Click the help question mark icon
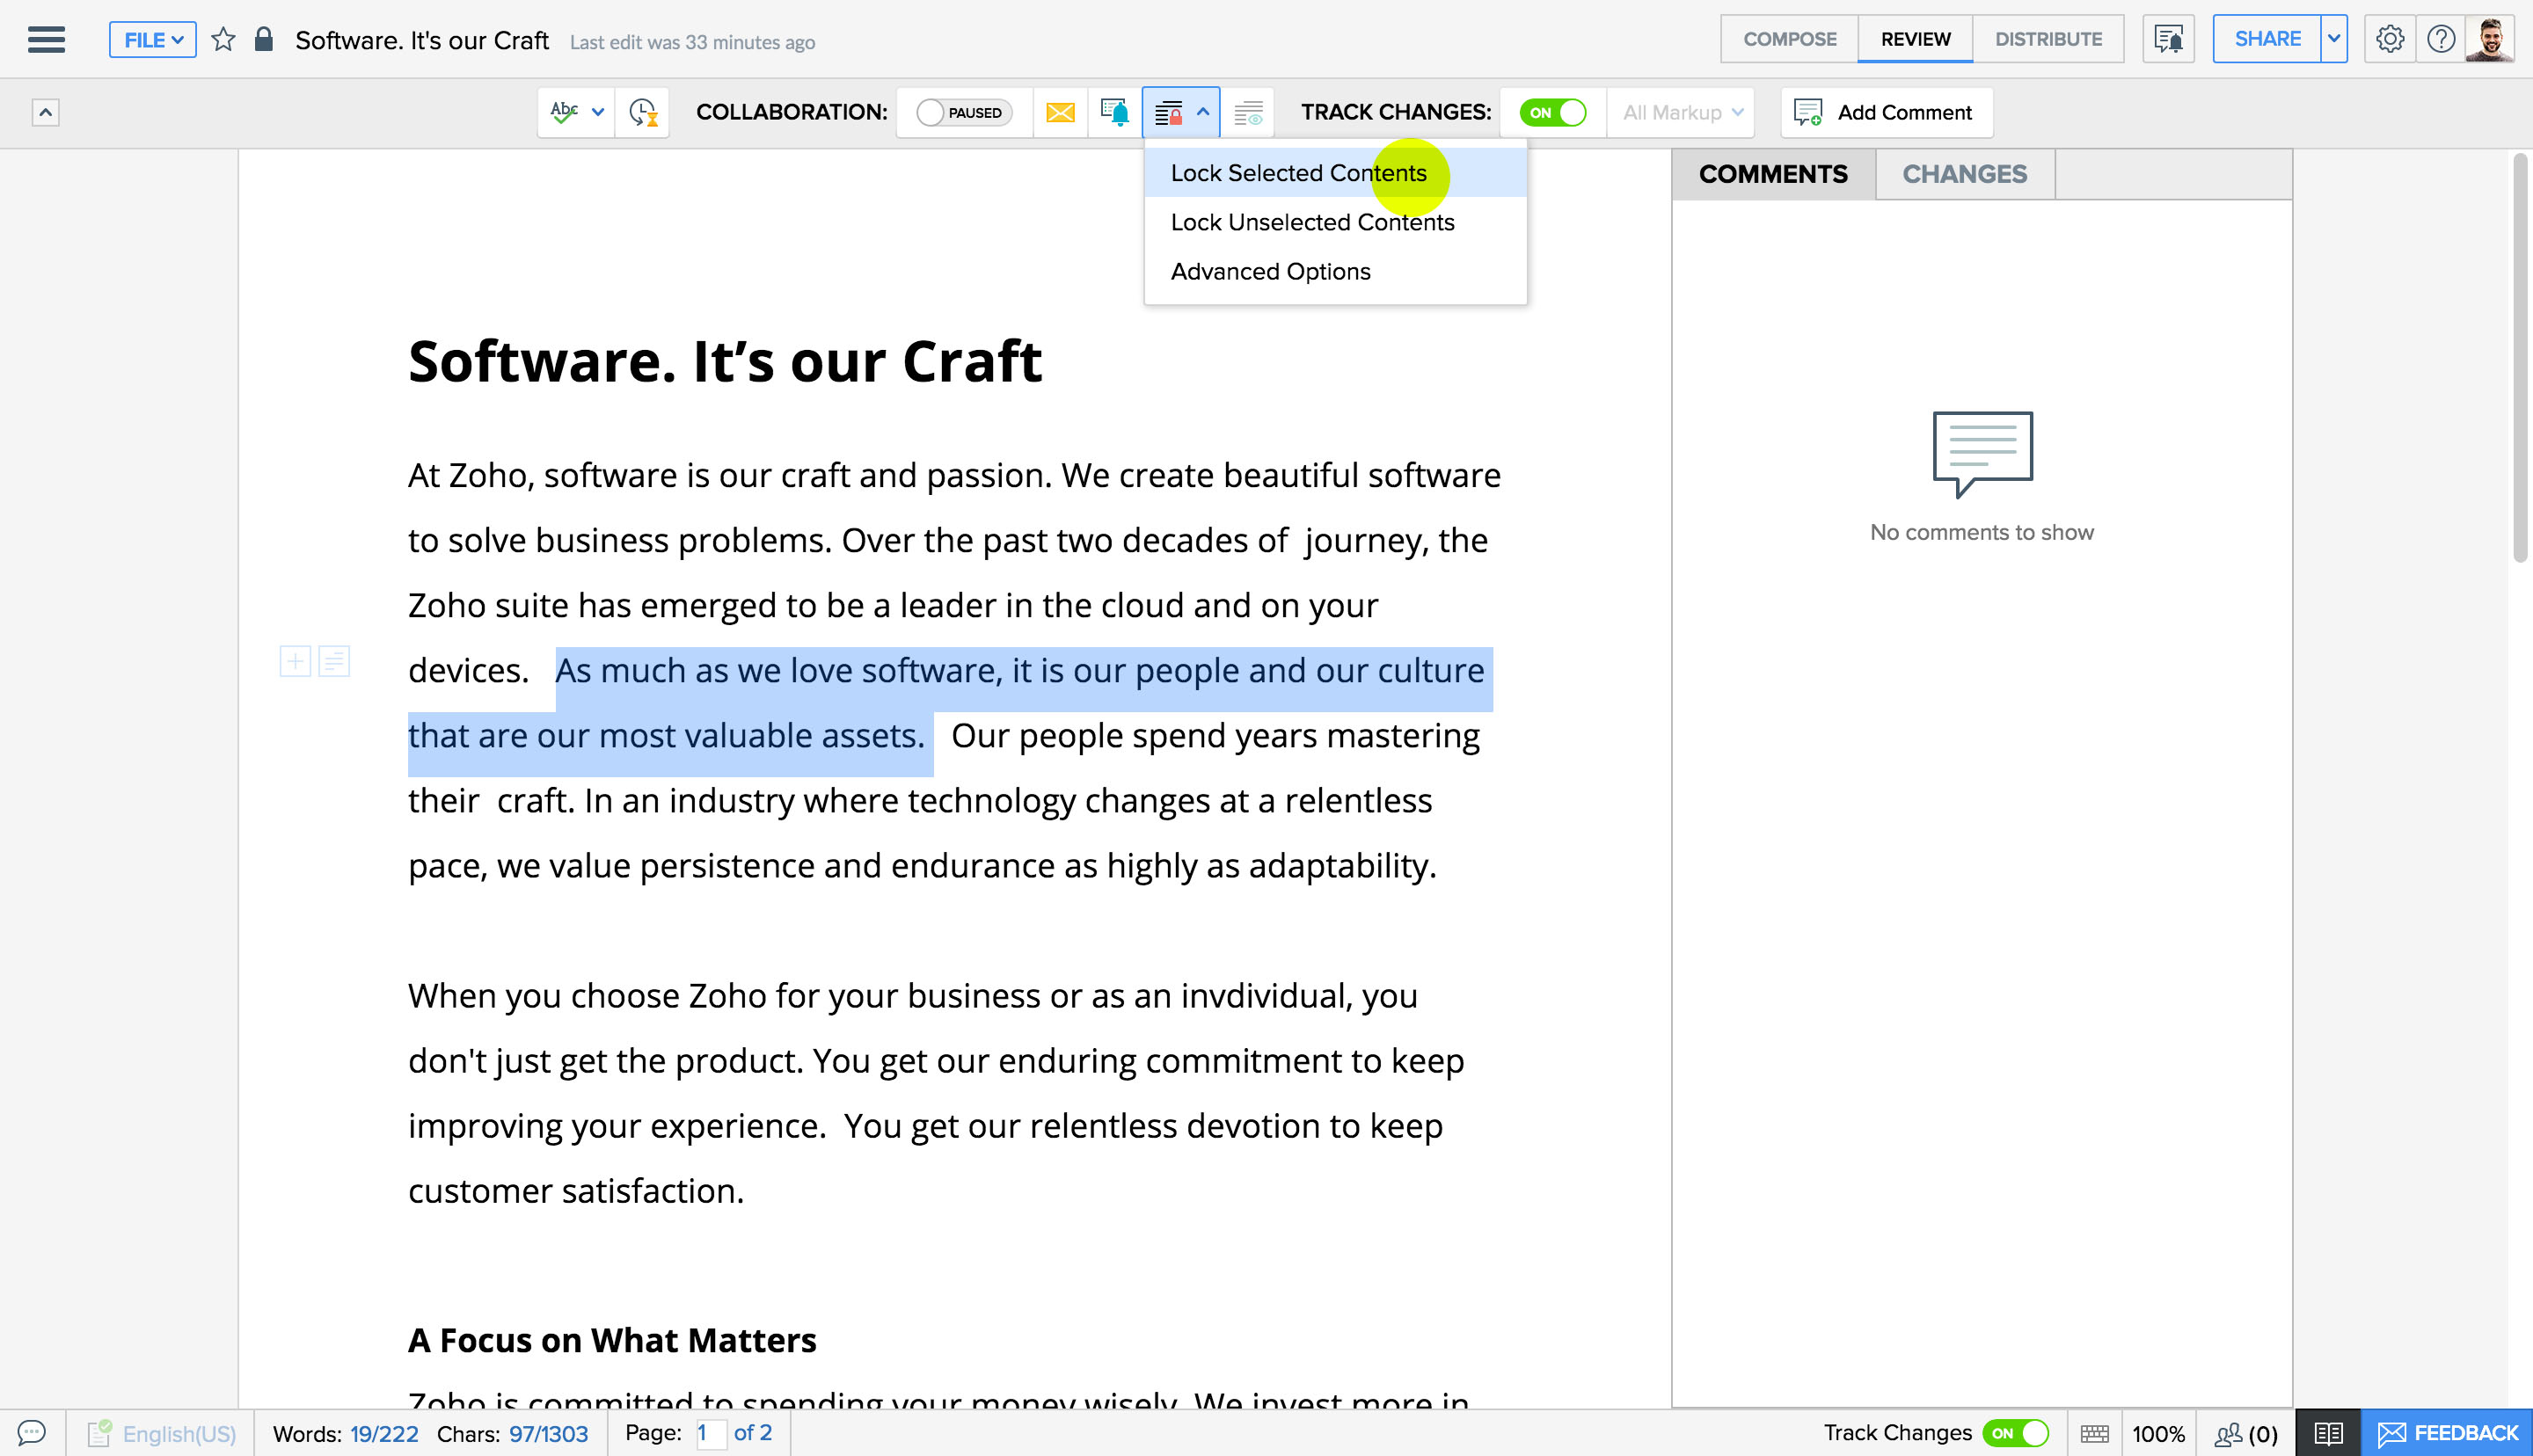2533x1456 pixels. 2440,39
